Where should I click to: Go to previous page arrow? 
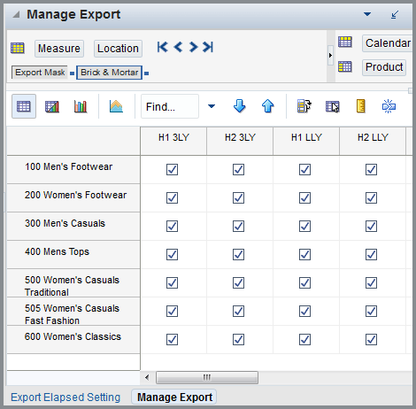178,47
